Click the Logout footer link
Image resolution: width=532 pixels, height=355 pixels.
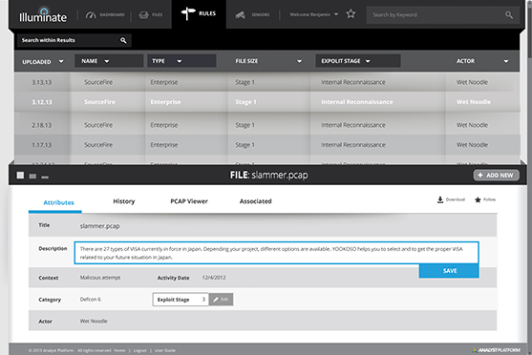[139, 350]
